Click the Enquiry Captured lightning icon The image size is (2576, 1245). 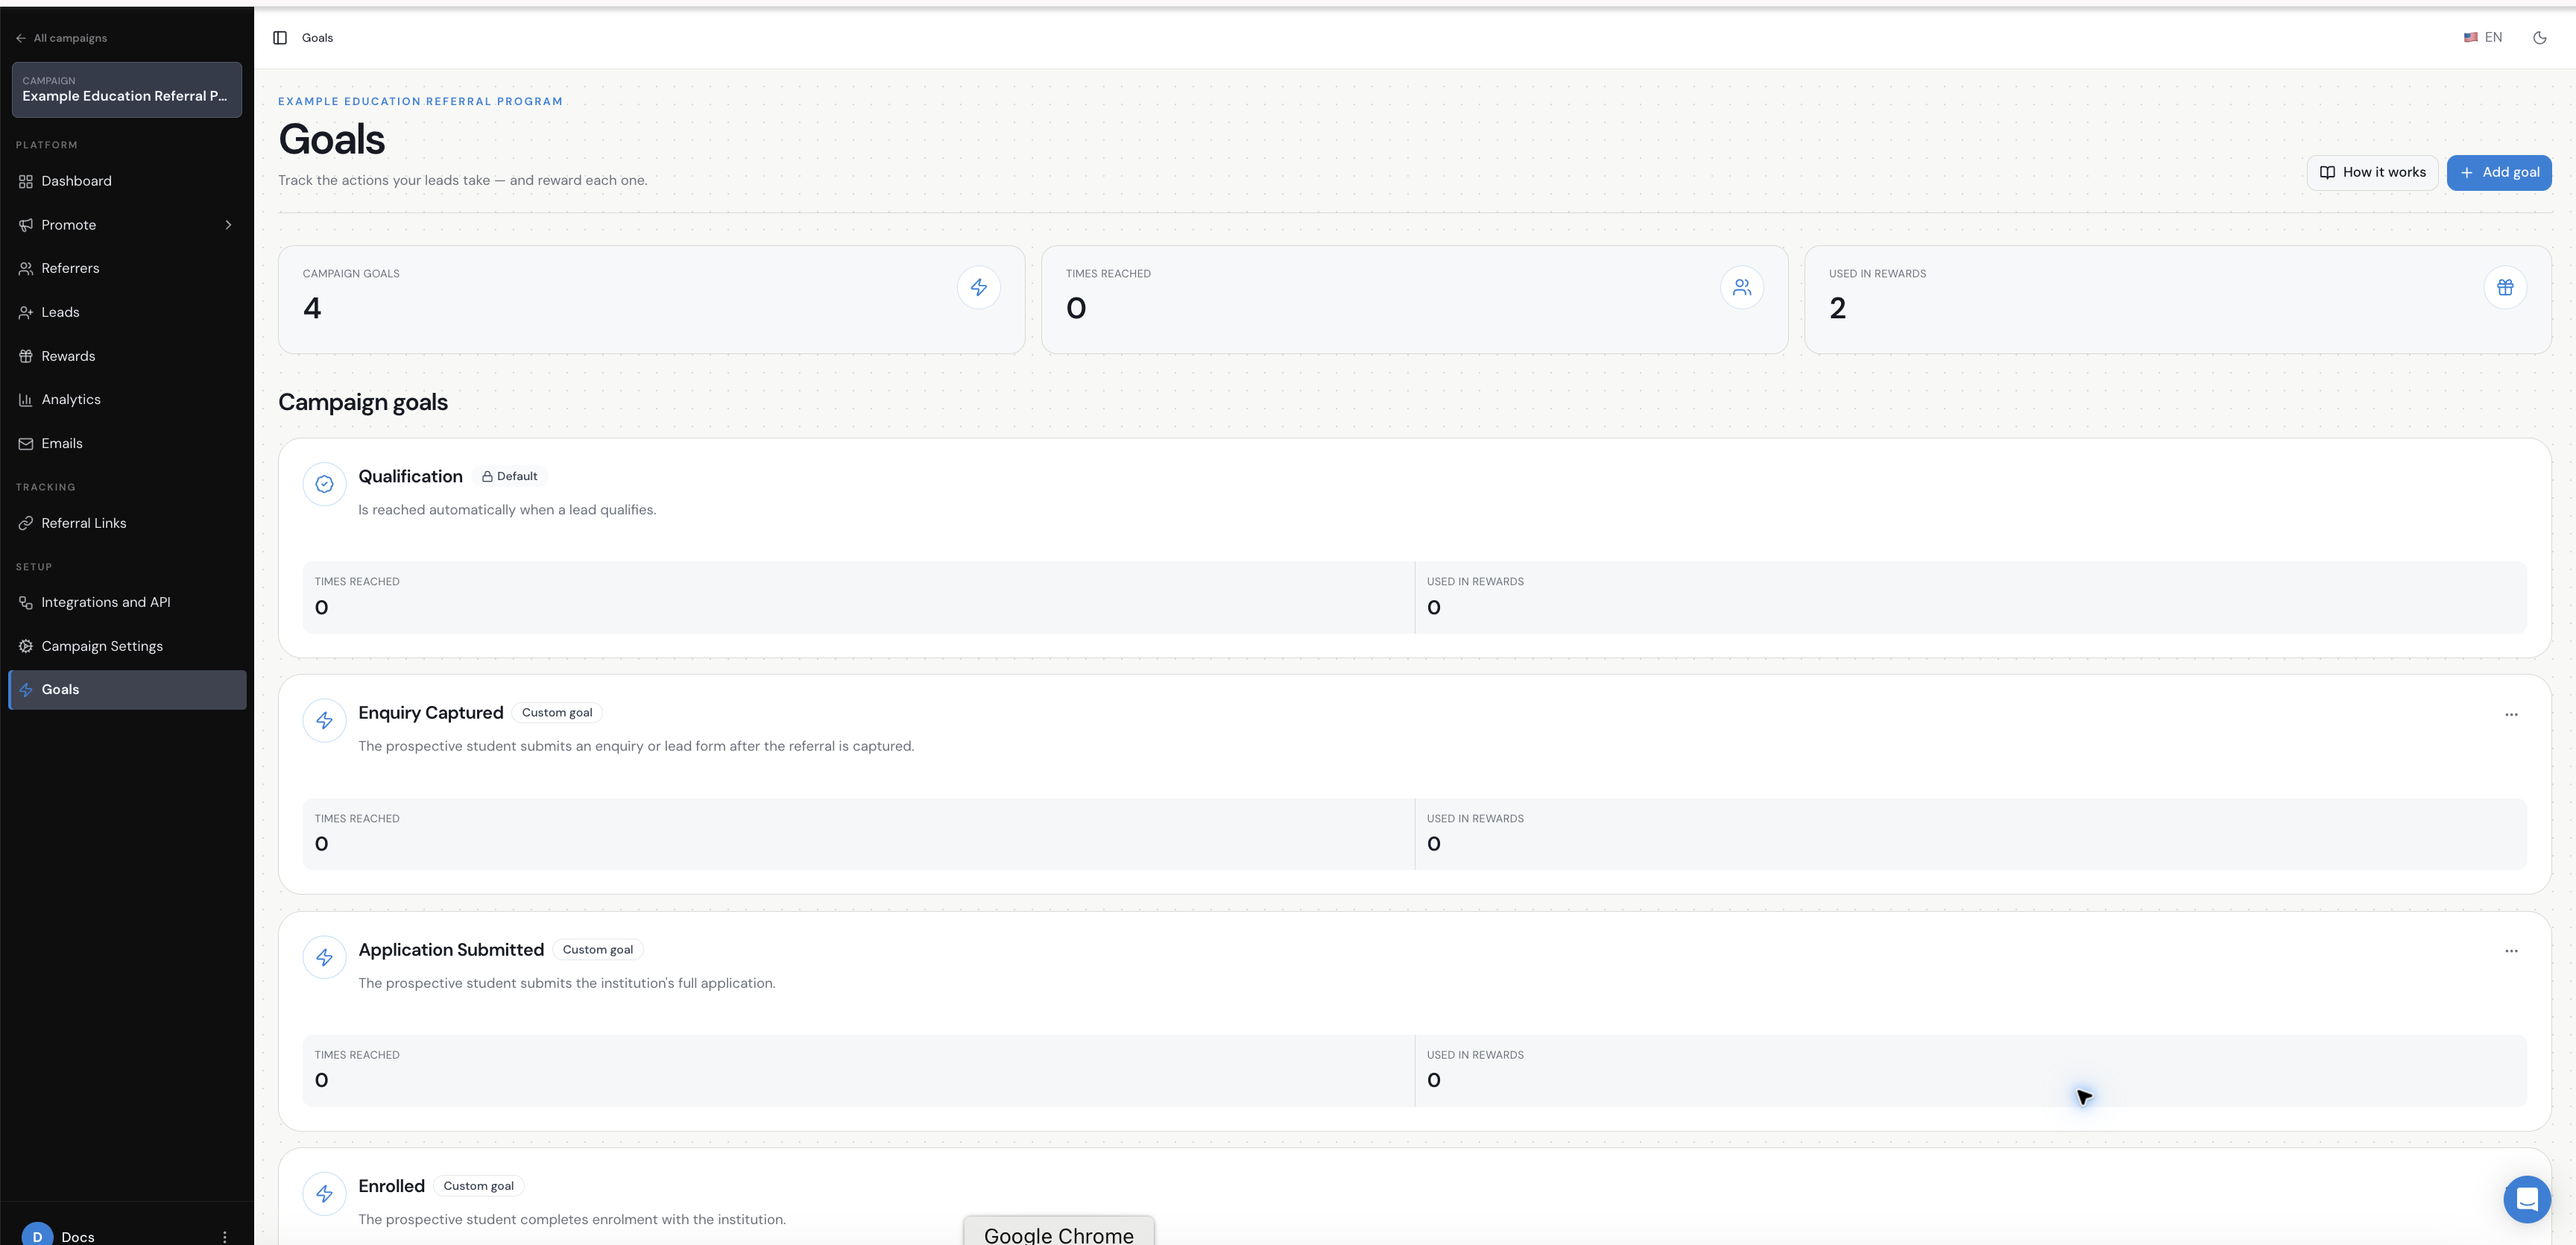(x=324, y=721)
